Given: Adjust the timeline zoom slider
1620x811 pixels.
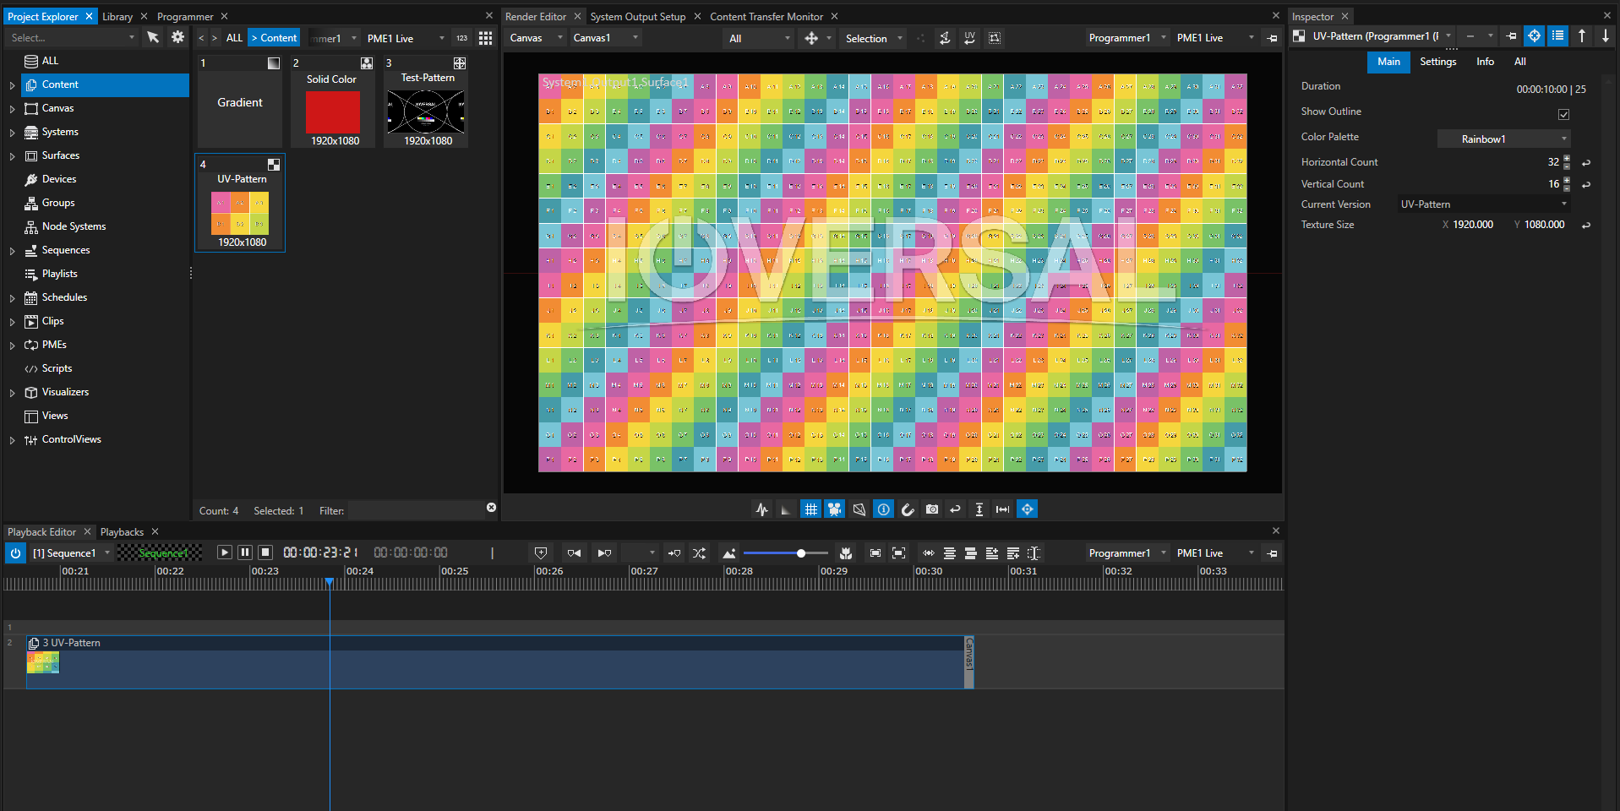Looking at the screenshot, I should (x=786, y=553).
